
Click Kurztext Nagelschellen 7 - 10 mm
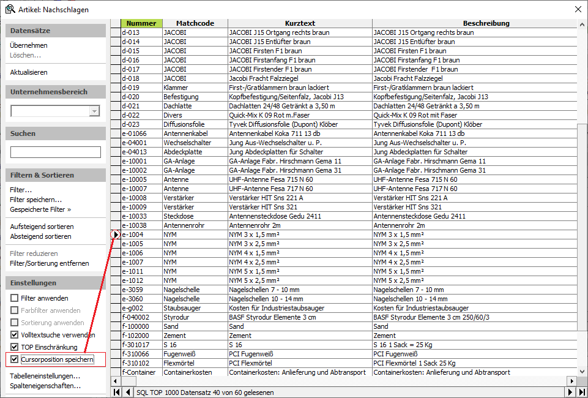coord(300,290)
